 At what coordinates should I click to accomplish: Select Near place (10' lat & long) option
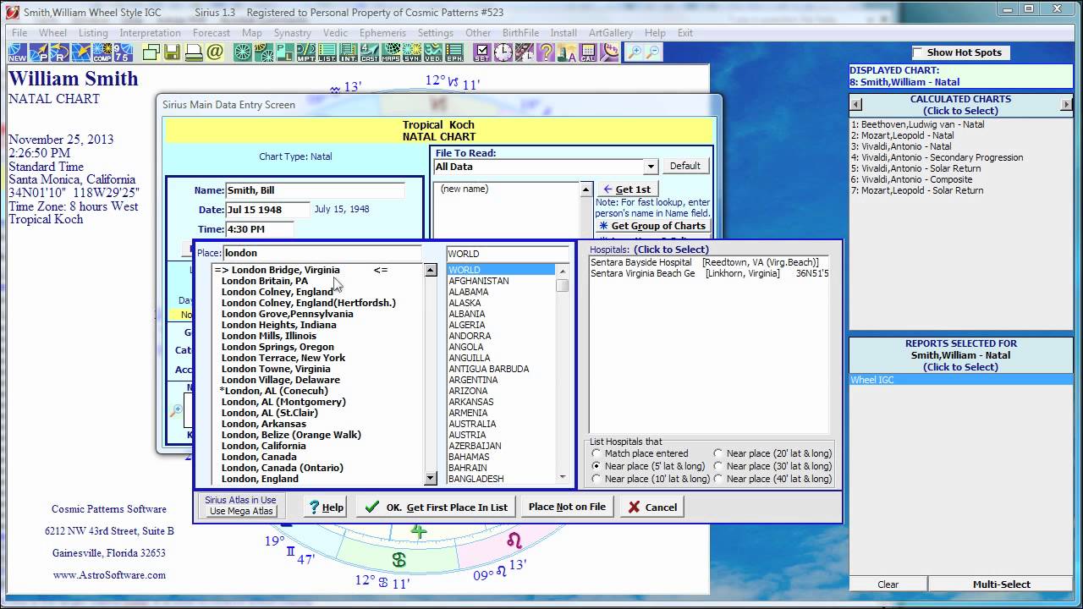click(x=596, y=479)
